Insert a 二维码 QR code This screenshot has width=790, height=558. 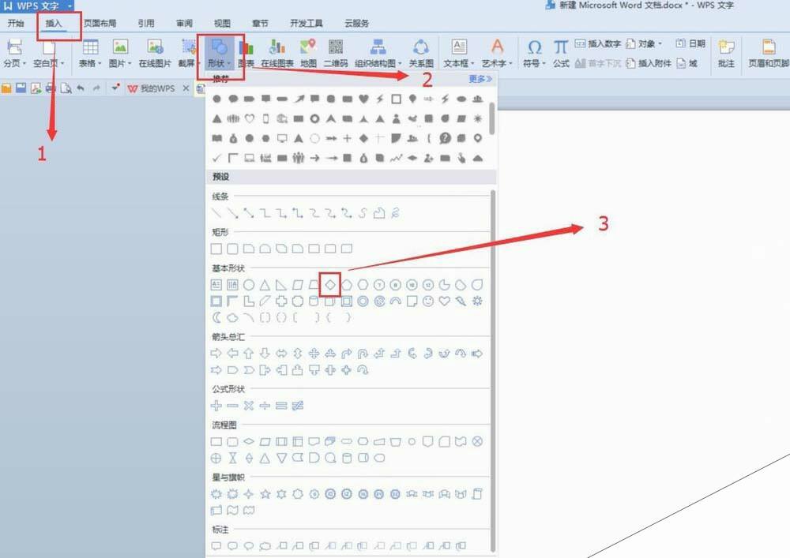[x=336, y=53]
